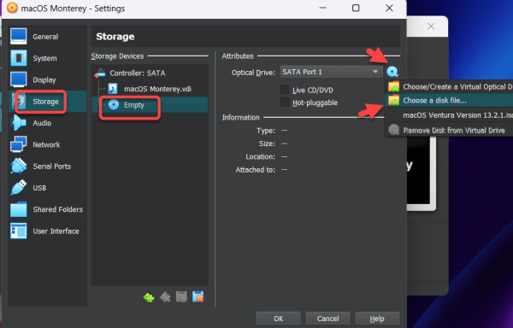This screenshot has width=513, height=328.
Task: Close the background window behind Settings
Action: pos(431,26)
